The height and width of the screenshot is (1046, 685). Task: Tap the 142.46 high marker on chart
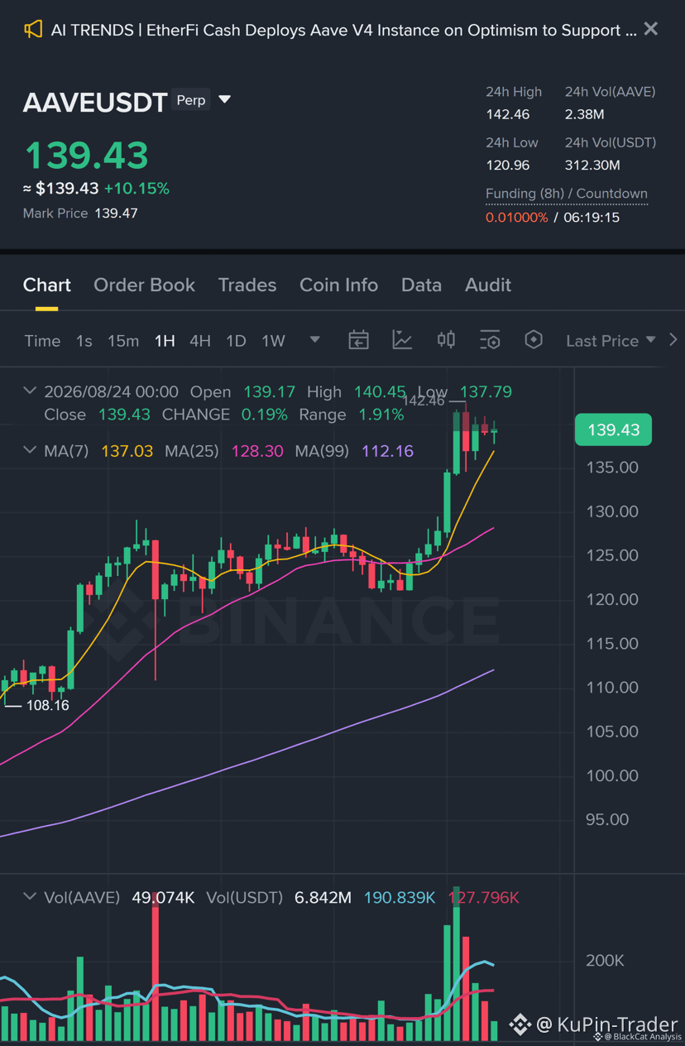pos(424,401)
